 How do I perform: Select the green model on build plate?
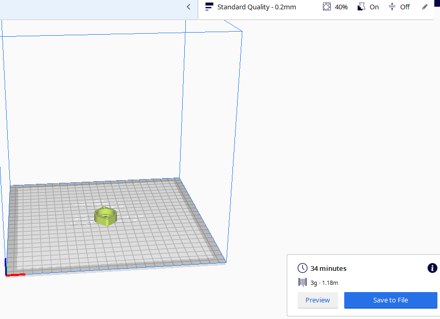[x=106, y=216]
